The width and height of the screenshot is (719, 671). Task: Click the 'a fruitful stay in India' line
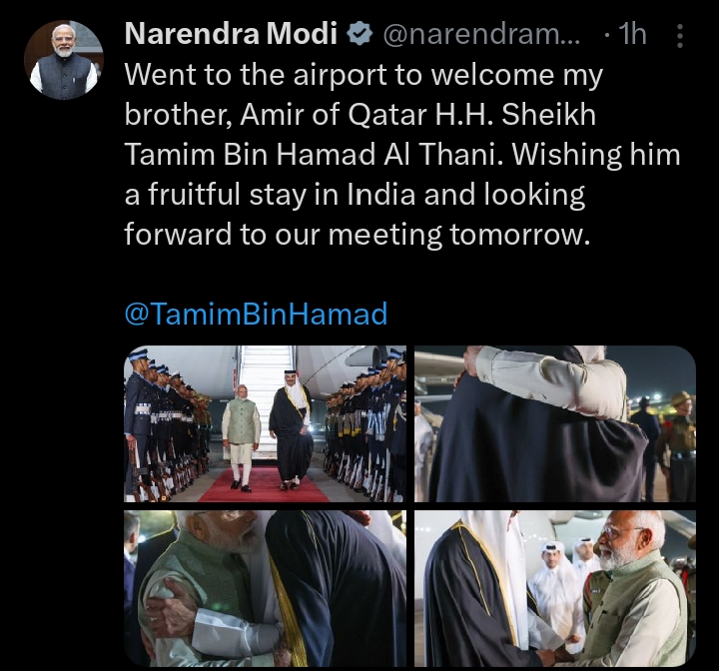270,195
